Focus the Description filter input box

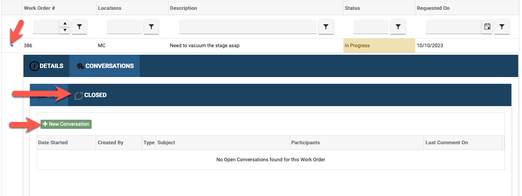pos(248,27)
